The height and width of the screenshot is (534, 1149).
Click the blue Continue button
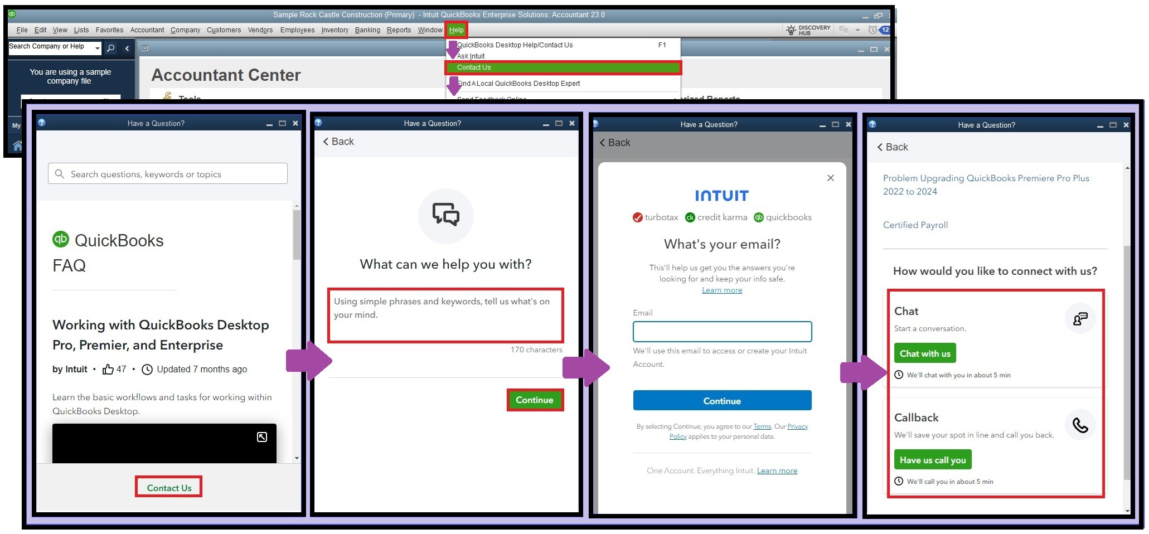click(x=722, y=401)
